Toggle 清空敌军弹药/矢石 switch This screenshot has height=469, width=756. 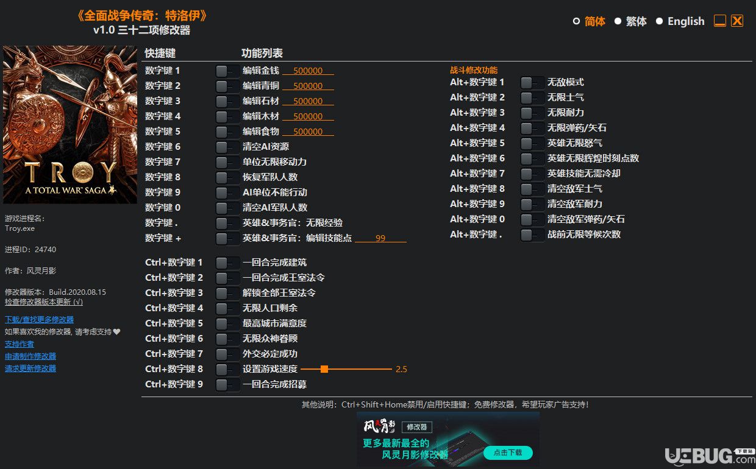pyautogui.click(x=532, y=219)
